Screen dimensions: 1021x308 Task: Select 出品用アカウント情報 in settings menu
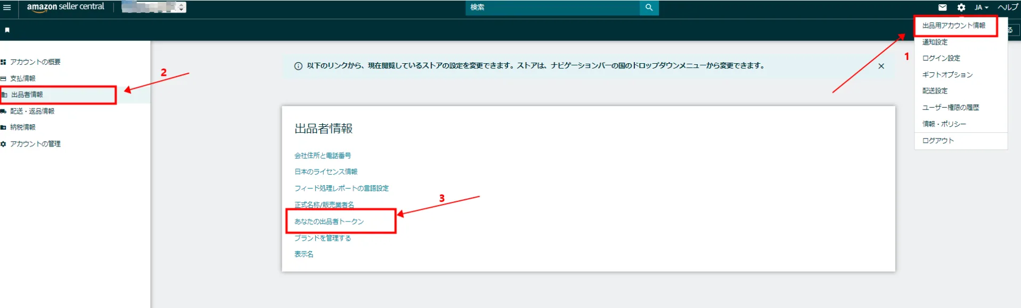point(954,25)
